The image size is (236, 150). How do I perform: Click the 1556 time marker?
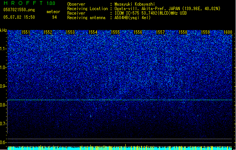point(138,32)
